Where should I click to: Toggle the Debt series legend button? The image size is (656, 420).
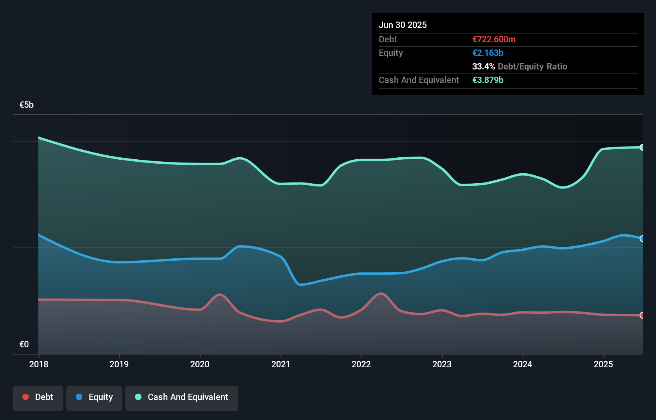(x=38, y=398)
